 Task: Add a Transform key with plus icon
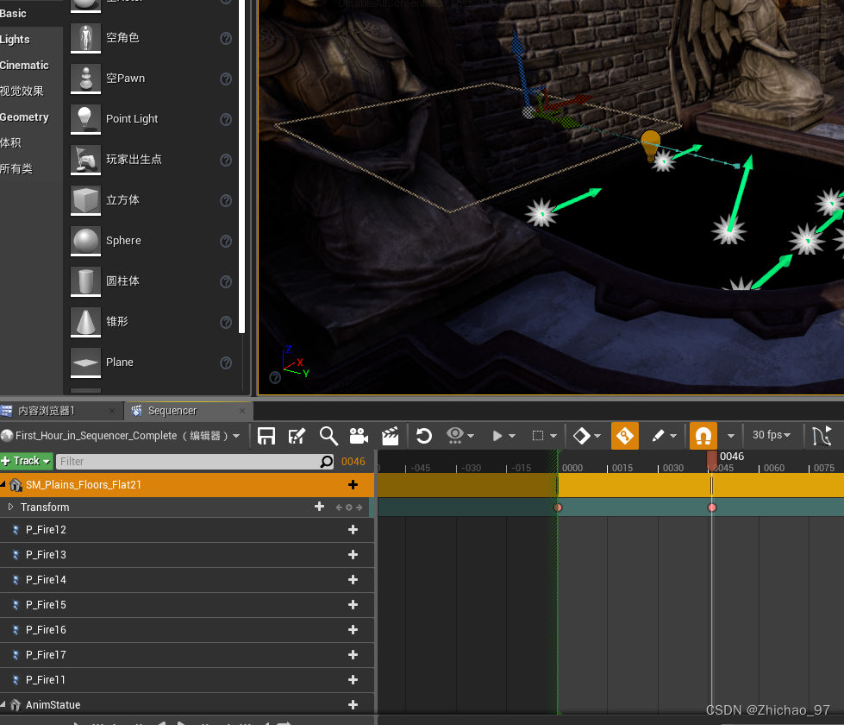tap(319, 507)
